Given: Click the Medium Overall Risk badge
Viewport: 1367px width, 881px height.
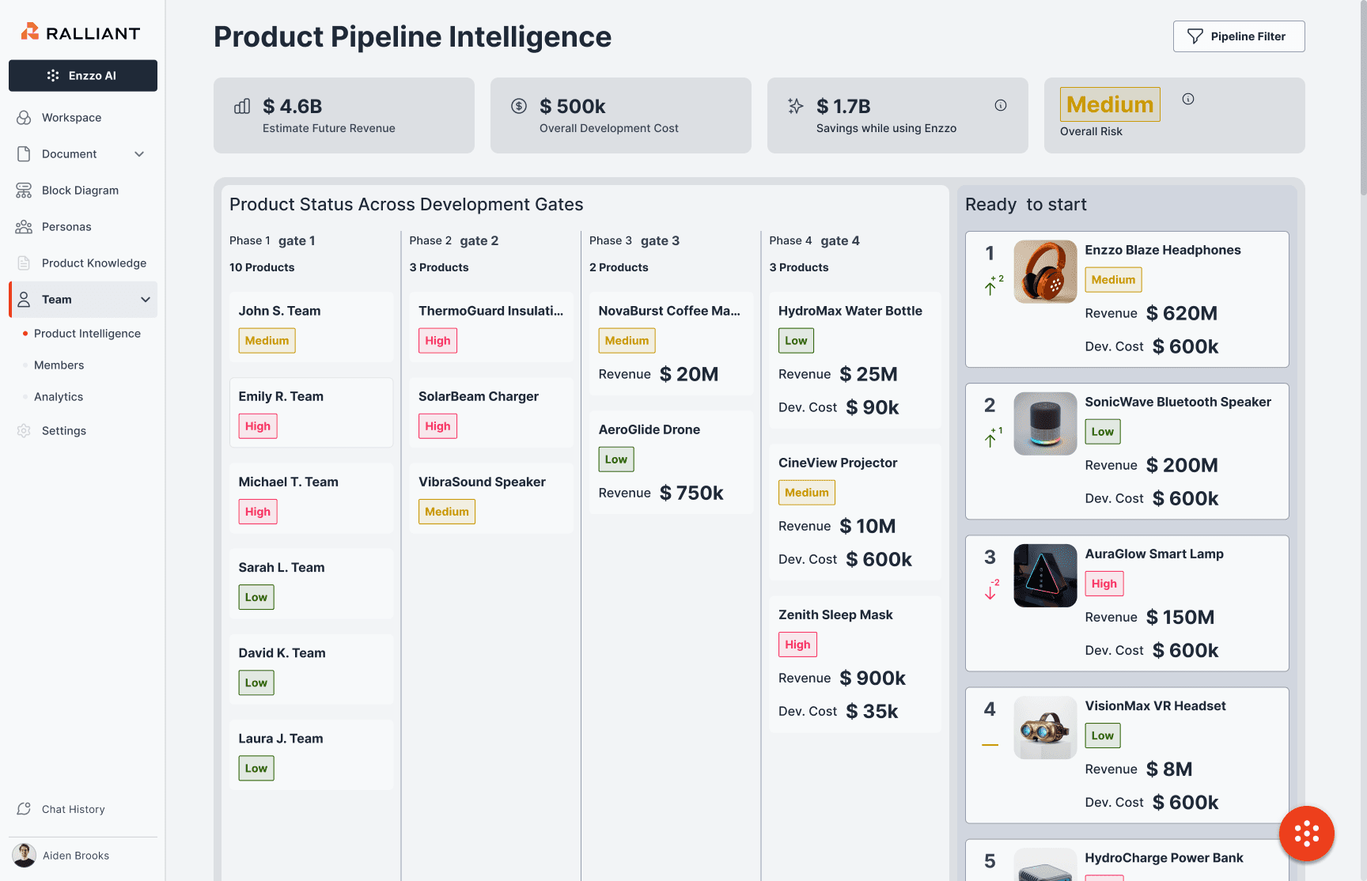Looking at the screenshot, I should (1110, 104).
